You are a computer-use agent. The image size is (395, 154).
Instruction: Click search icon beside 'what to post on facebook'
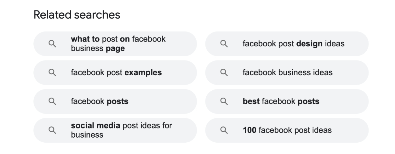[x=52, y=44]
